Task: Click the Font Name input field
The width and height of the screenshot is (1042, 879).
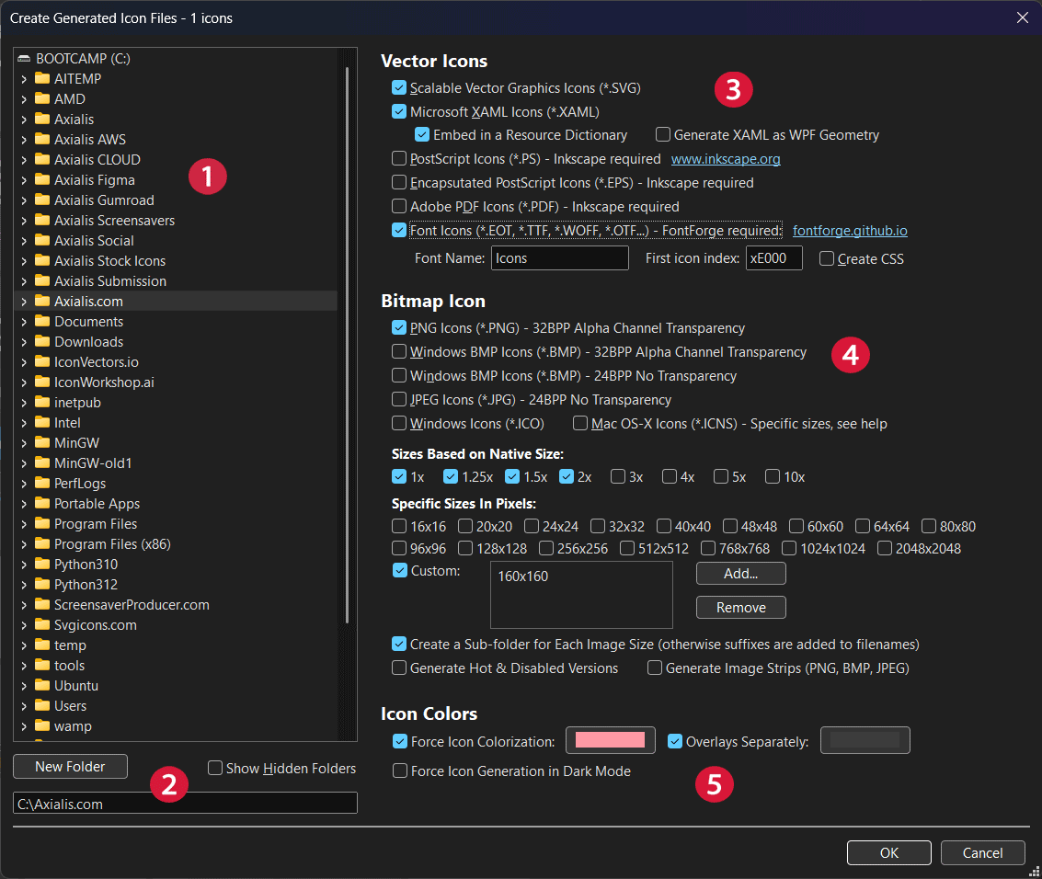Action: click(559, 257)
